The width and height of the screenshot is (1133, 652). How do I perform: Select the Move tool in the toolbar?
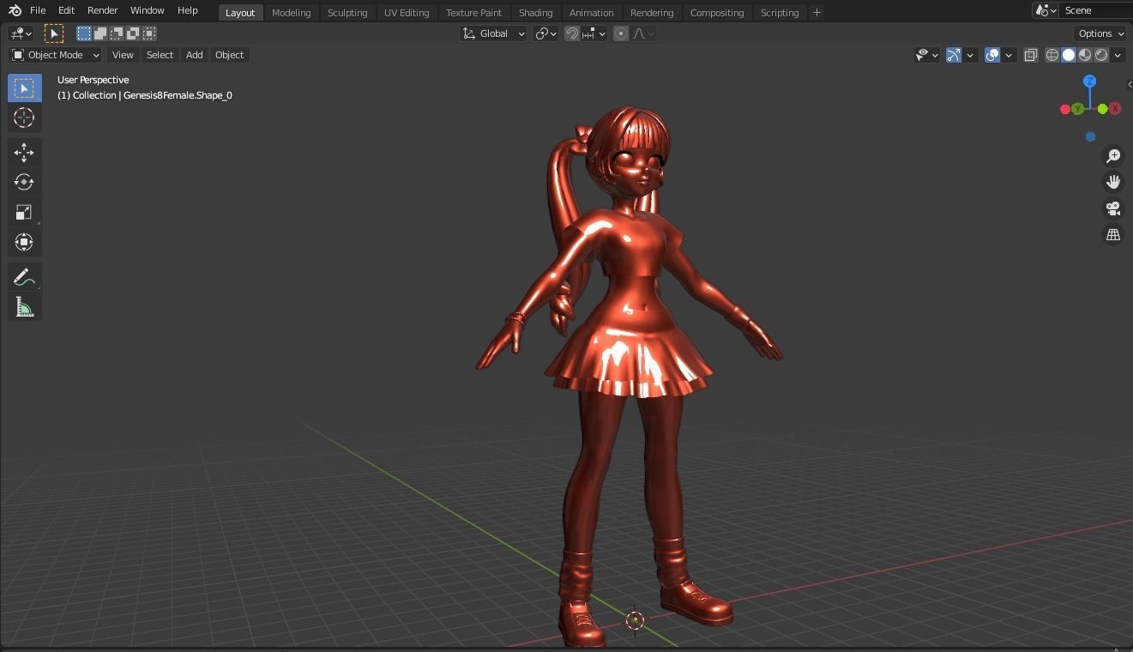click(x=24, y=152)
